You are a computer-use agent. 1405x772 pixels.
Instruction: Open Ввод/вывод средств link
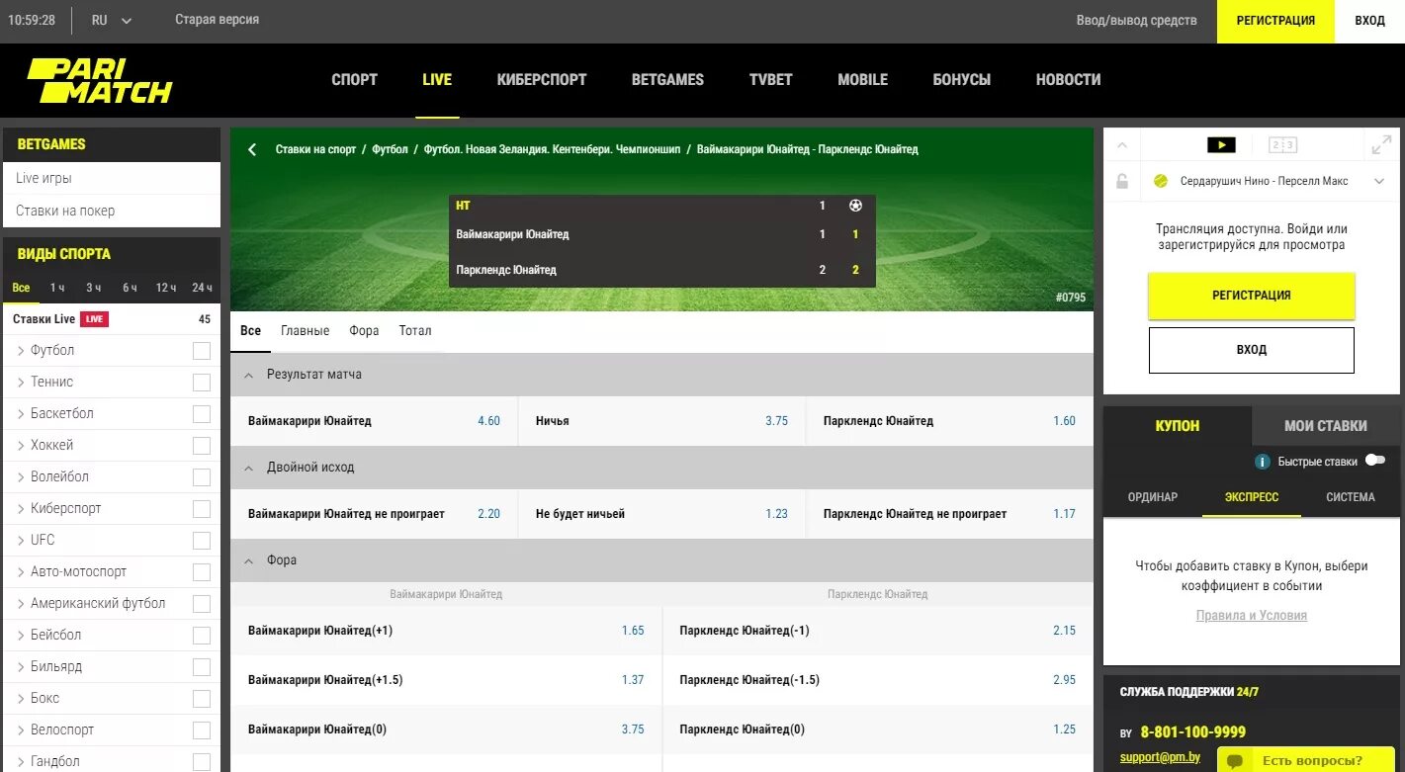click(x=1136, y=21)
